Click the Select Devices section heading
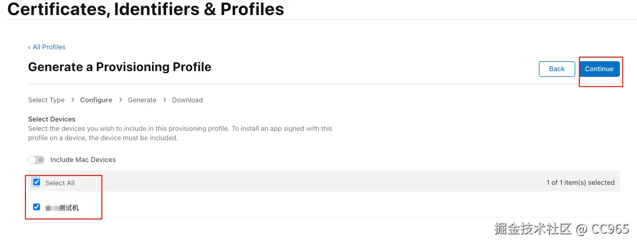 coord(52,119)
